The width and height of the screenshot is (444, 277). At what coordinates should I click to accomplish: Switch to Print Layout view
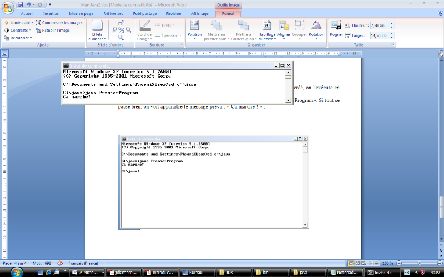pos(351,263)
